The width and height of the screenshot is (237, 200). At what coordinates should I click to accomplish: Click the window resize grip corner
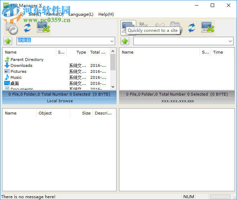[x=235, y=198]
